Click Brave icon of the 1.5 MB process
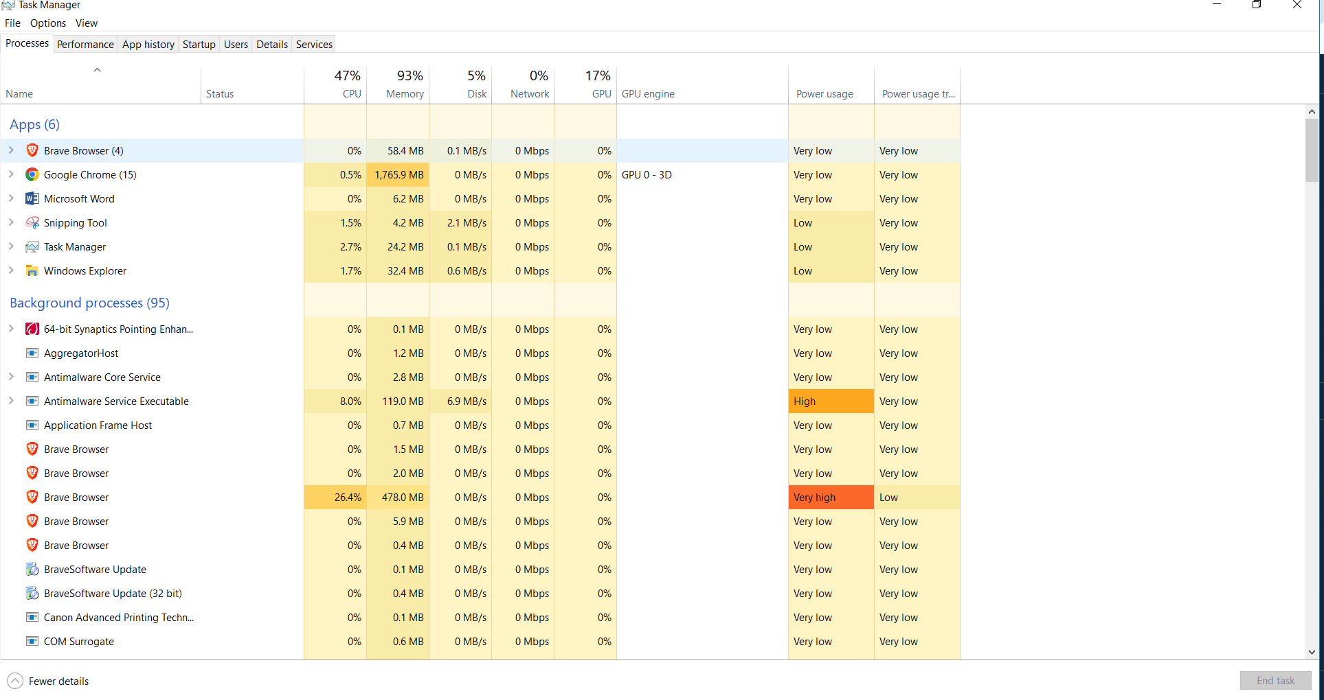 tap(32, 449)
